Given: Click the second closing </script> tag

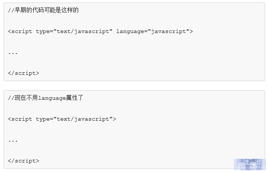Looking at the screenshot, I should [x=23, y=161].
